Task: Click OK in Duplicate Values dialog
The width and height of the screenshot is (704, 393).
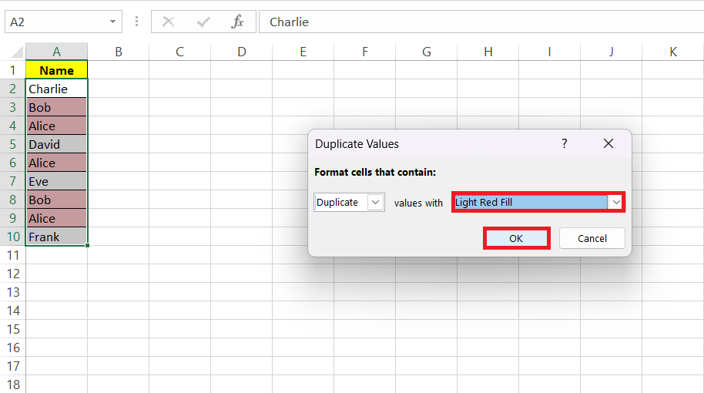Action: pyautogui.click(x=516, y=238)
